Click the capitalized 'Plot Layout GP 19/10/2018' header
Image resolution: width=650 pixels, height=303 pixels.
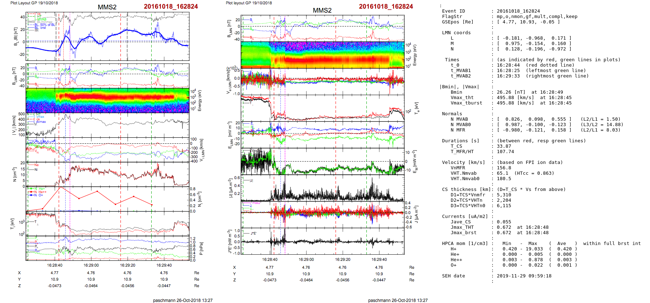34,3
